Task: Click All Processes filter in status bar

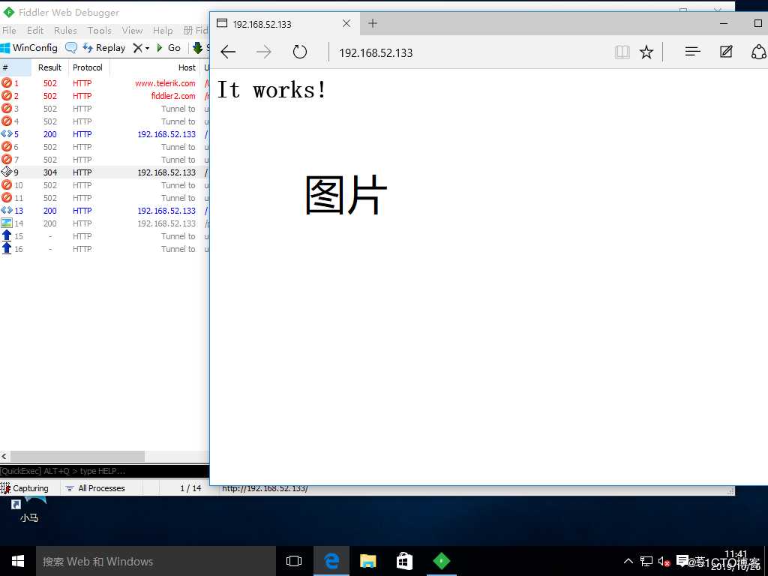Action: coord(95,488)
